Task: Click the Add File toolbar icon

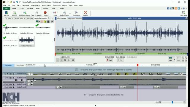Action: point(6,13)
